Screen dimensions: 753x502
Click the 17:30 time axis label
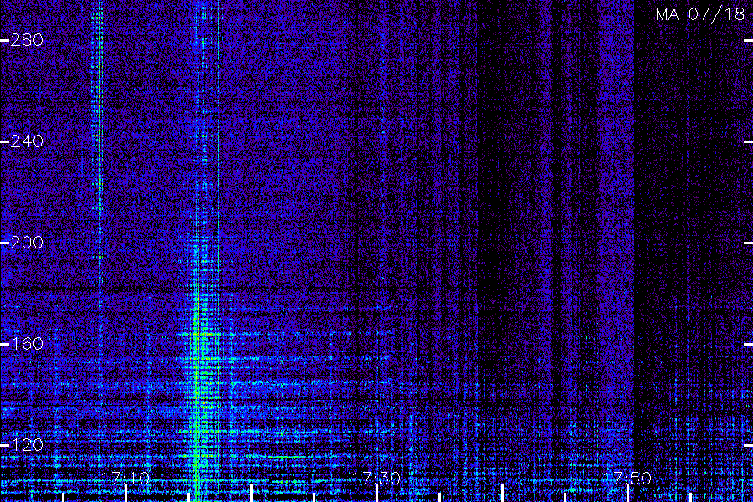pyautogui.click(x=376, y=479)
